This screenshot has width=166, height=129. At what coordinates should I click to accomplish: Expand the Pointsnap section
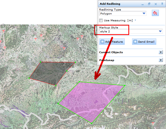161,60
